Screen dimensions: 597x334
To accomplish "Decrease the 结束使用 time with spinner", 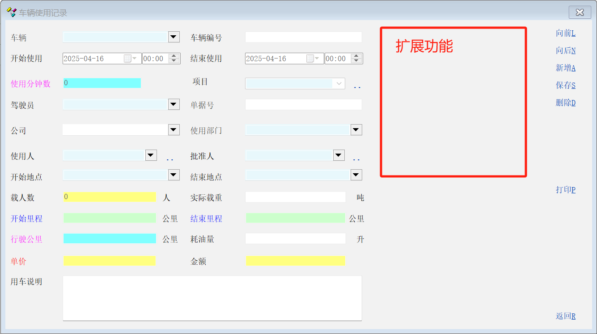I will click(x=356, y=61).
